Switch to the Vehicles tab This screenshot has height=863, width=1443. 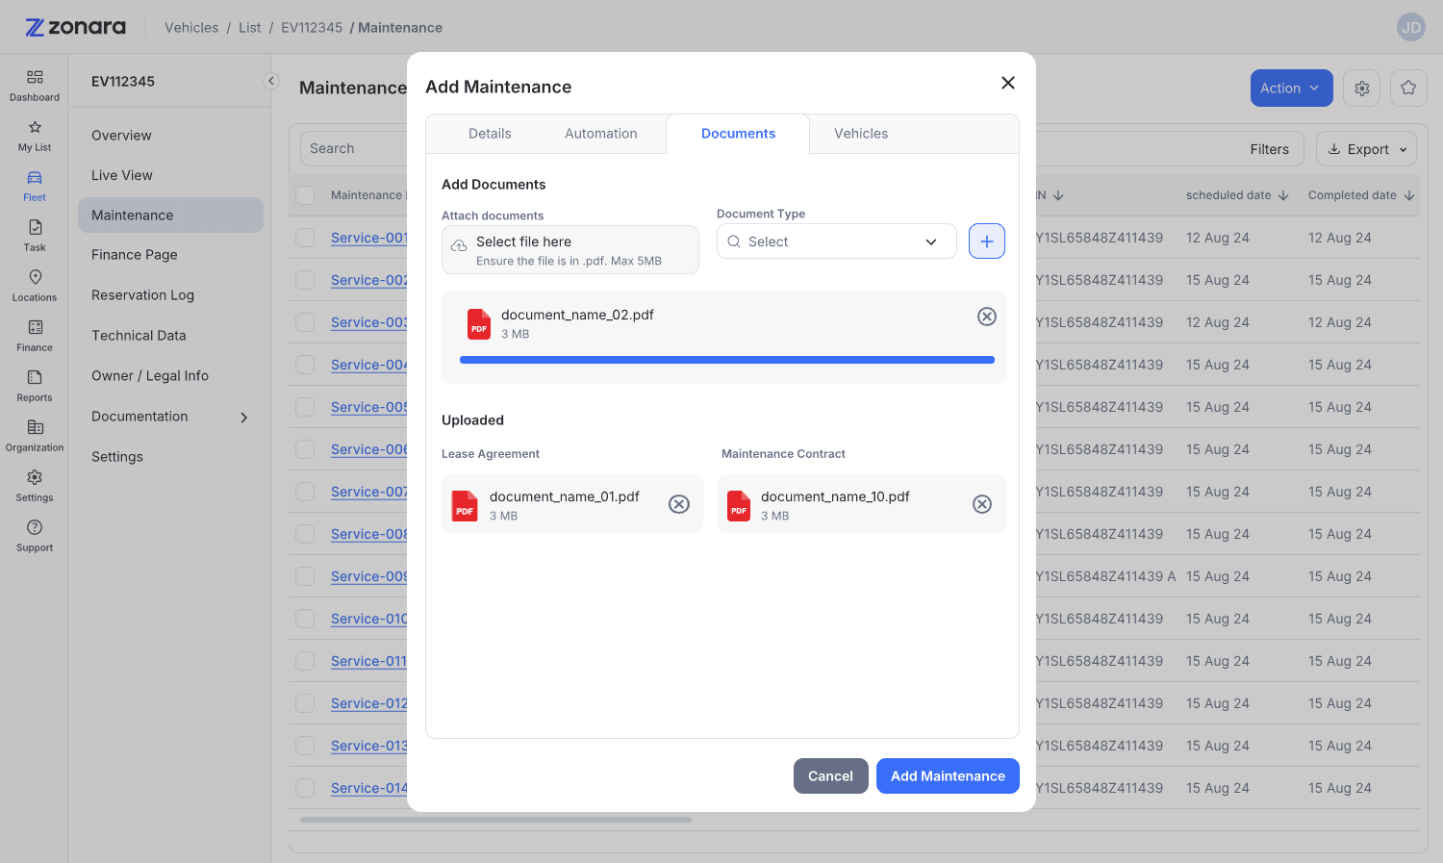pos(861,134)
